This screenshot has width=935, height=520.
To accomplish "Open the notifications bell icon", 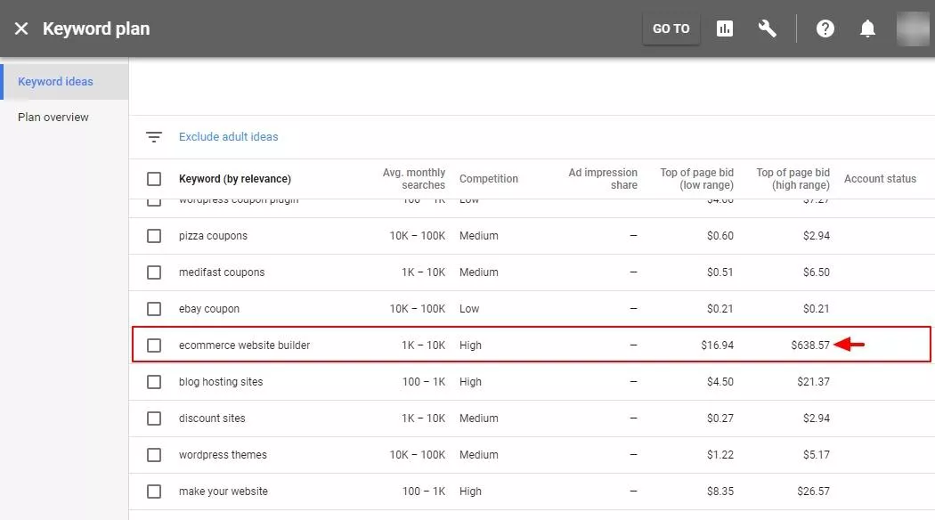I will [867, 28].
